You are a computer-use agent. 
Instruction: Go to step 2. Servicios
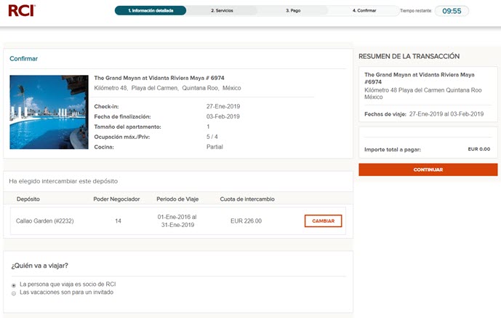click(222, 10)
